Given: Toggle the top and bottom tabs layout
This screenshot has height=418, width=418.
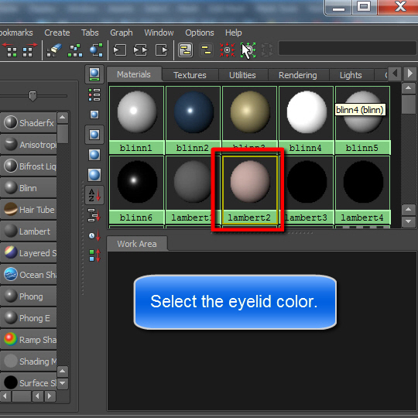Looking at the screenshot, I should pyautogui.click(x=186, y=50).
